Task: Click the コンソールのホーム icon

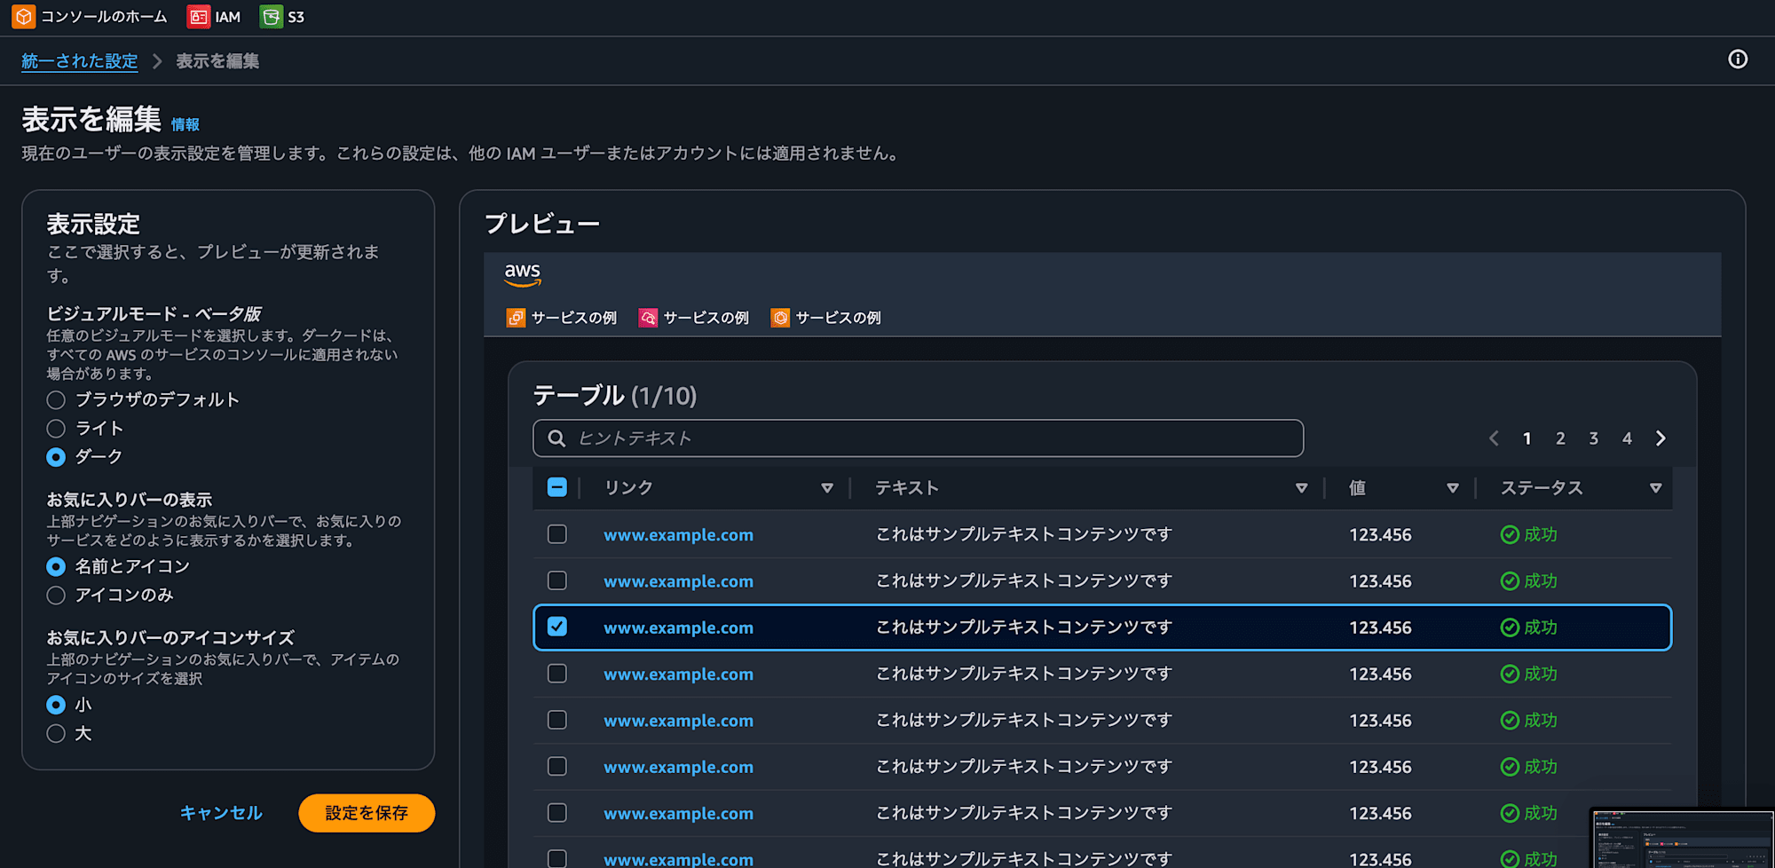Action: click(x=22, y=16)
